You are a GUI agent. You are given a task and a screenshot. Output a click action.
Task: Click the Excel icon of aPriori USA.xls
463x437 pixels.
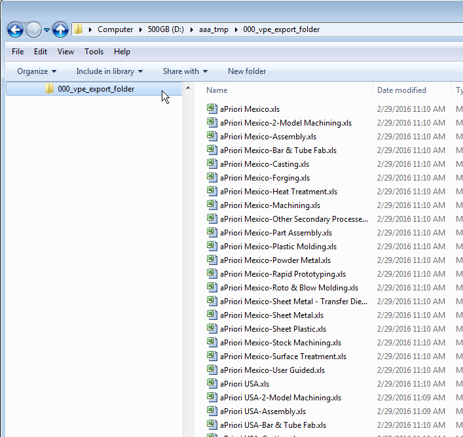(x=212, y=383)
